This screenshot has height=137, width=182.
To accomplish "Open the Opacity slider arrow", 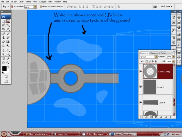I will tap(174, 57).
